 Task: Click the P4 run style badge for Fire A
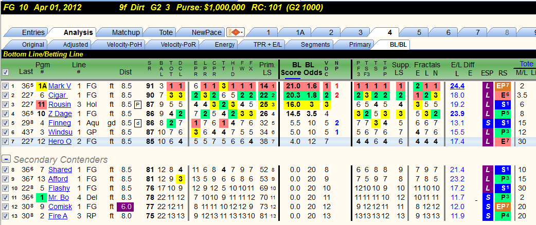point(503,216)
